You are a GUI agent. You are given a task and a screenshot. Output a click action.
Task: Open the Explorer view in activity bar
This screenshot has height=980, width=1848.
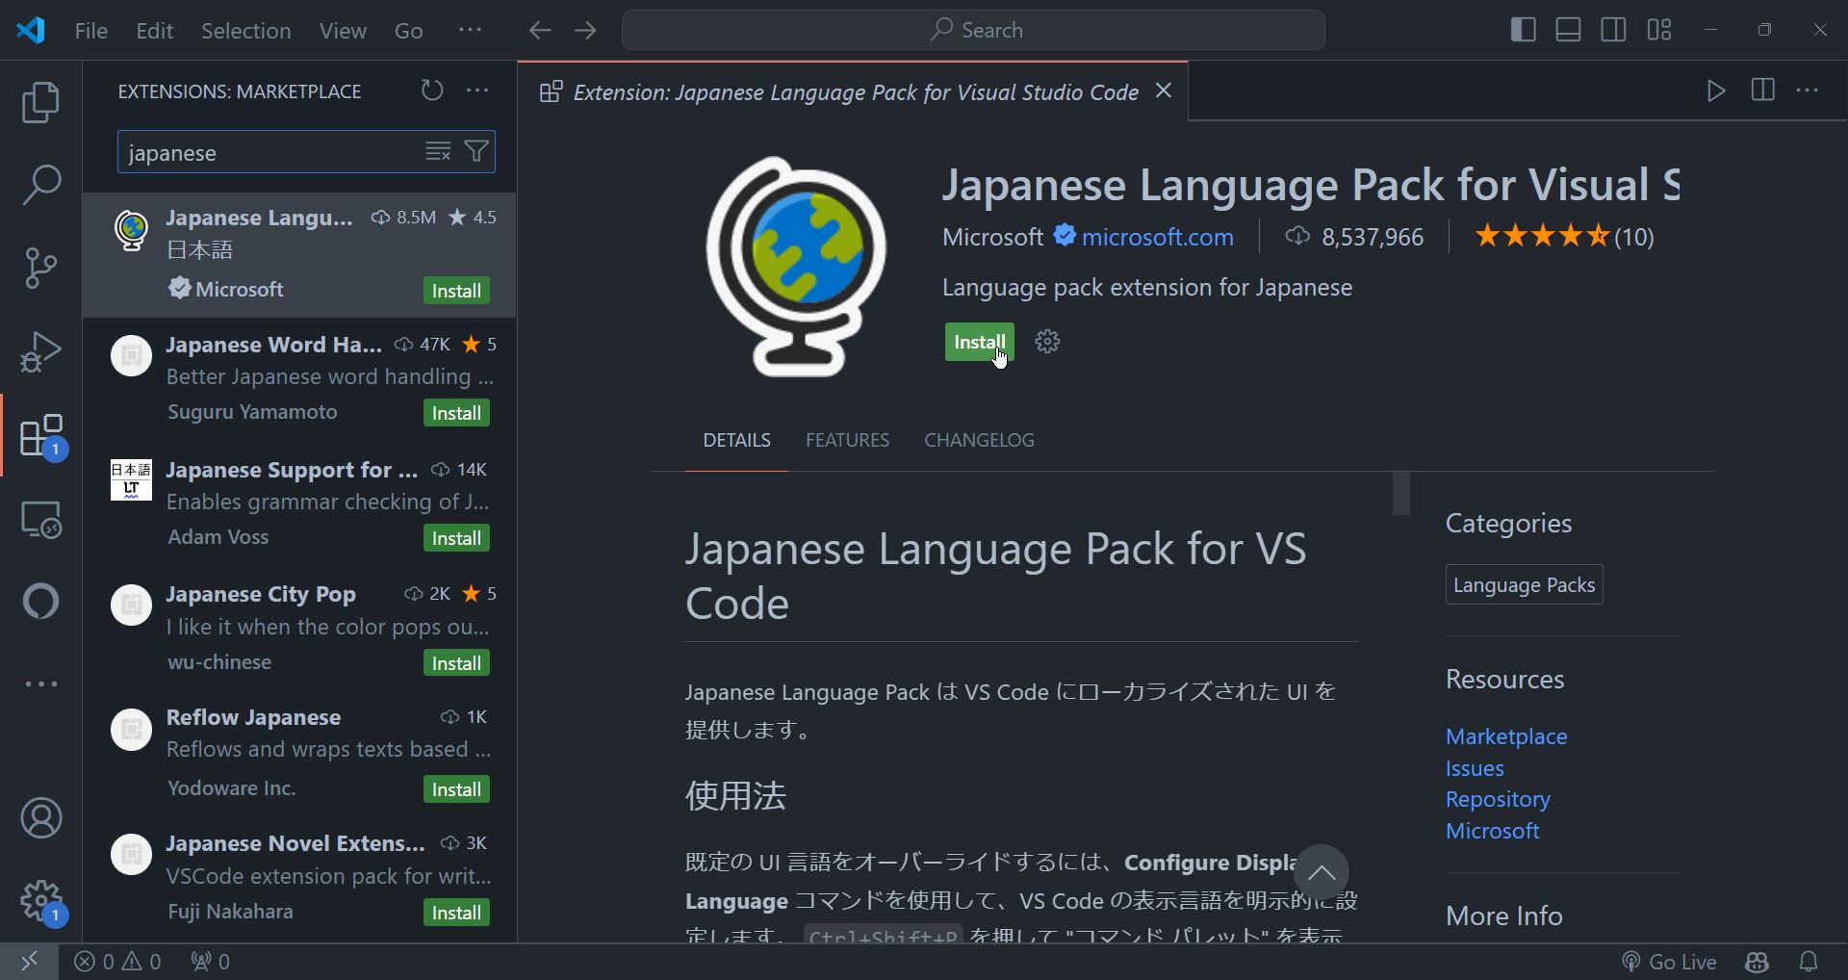[x=40, y=102]
